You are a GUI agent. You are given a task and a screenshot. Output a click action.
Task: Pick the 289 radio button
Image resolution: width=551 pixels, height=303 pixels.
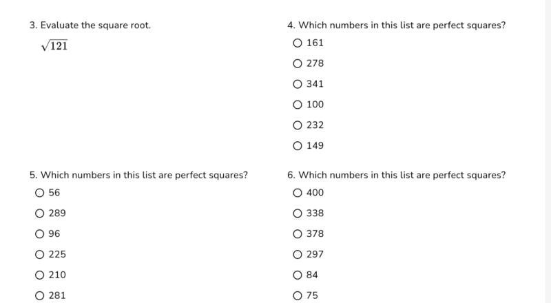pyautogui.click(x=40, y=213)
